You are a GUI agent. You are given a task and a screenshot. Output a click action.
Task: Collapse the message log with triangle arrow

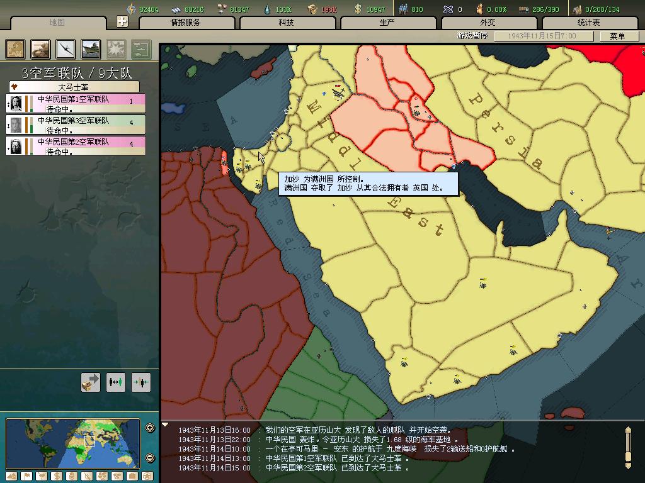(x=165, y=425)
